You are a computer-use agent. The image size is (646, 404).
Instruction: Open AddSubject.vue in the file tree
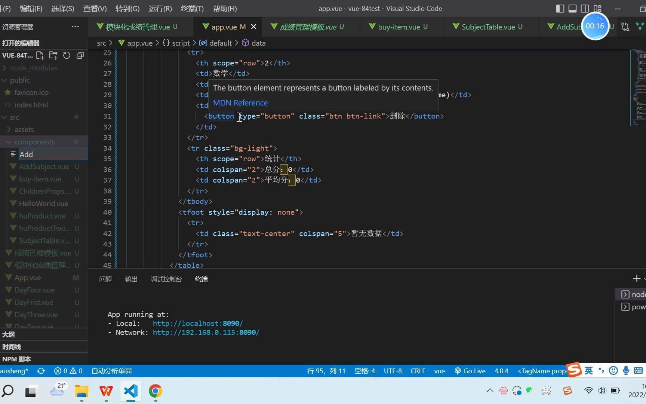[44, 166]
